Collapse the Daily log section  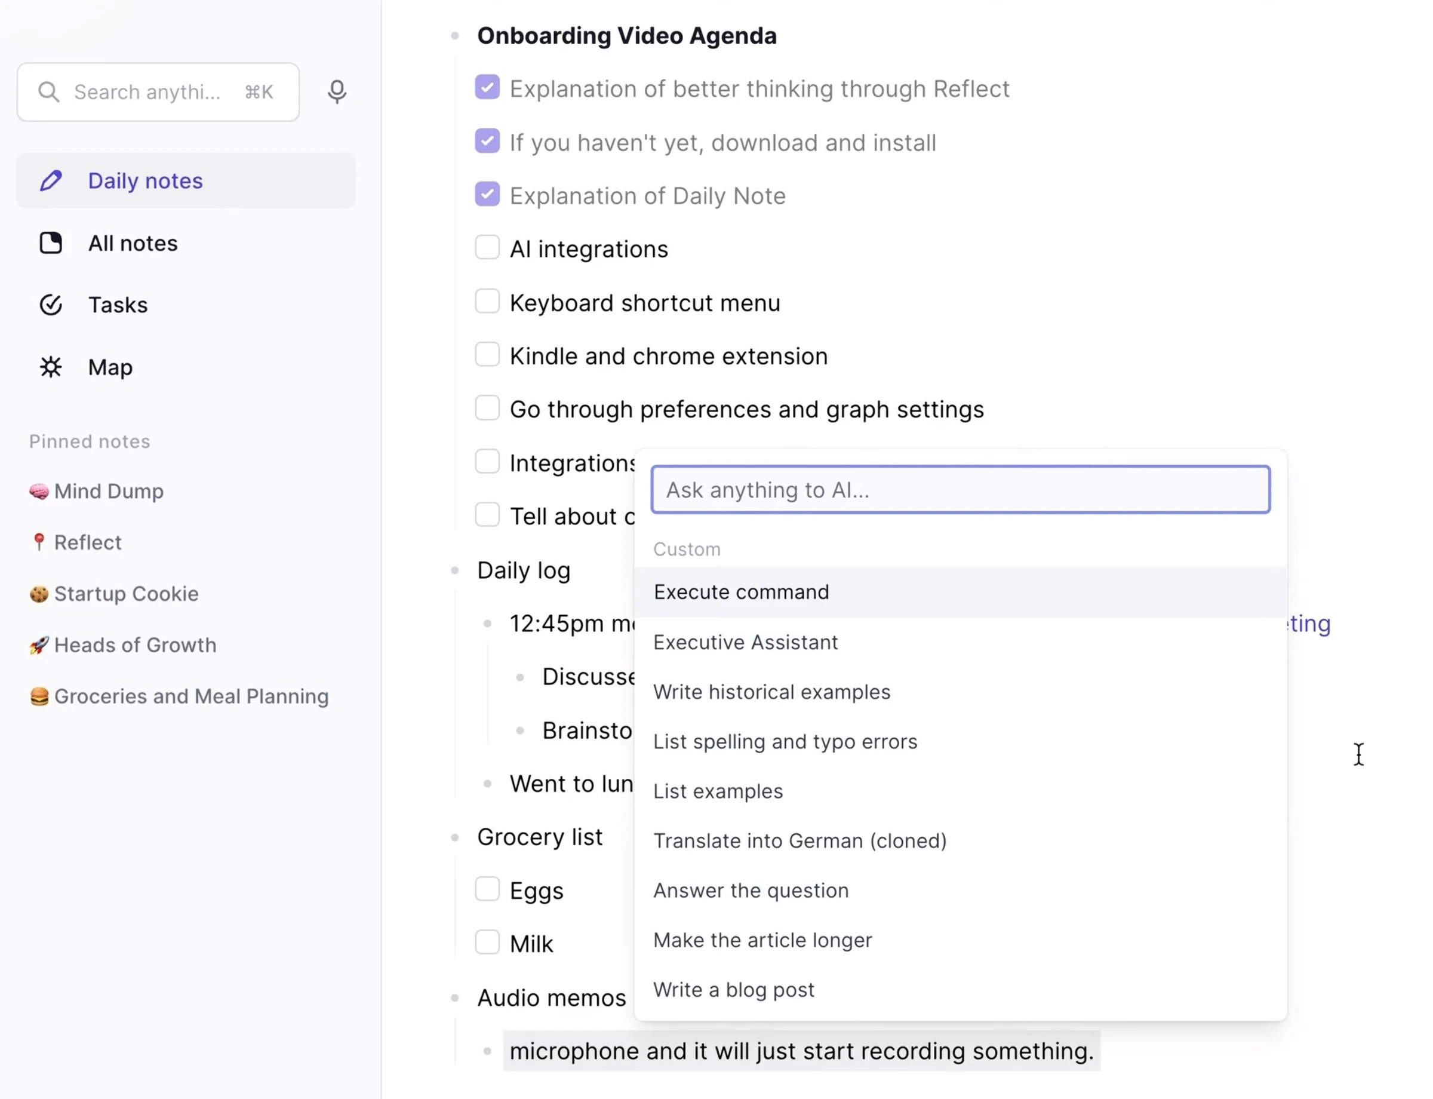[454, 570]
